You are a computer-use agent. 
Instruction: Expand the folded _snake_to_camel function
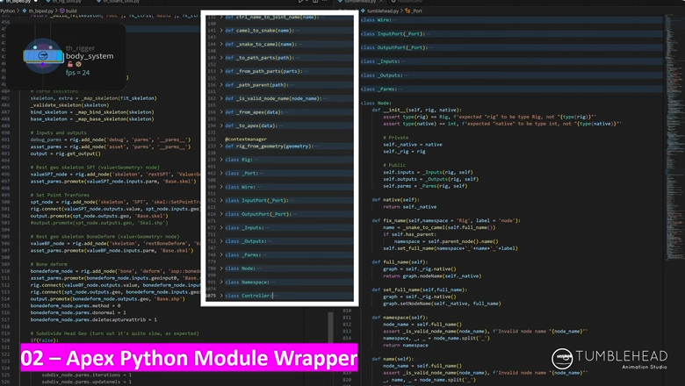coord(221,44)
